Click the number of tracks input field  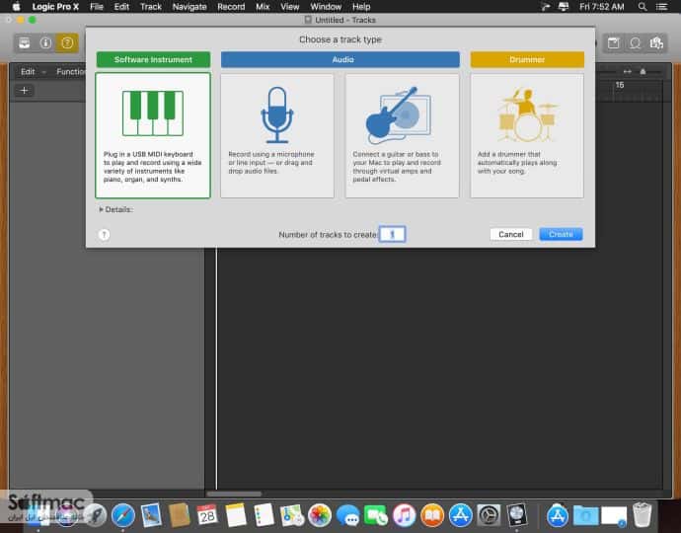pyautogui.click(x=392, y=234)
